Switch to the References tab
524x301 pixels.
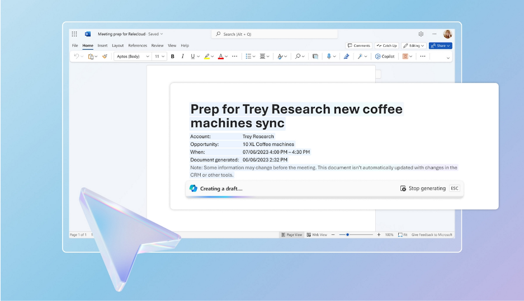point(138,45)
